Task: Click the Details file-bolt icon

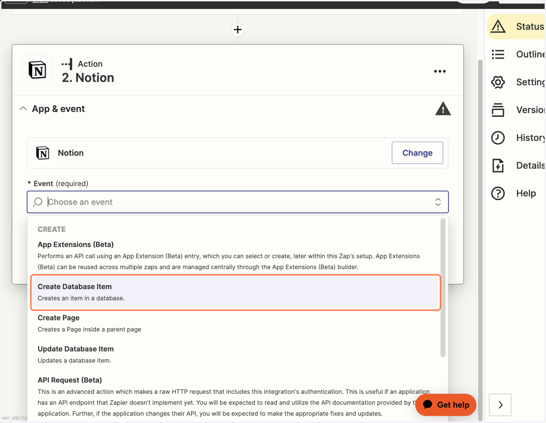Action: tap(498, 165)
